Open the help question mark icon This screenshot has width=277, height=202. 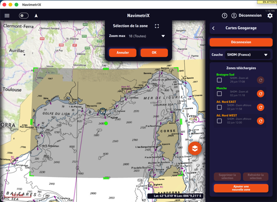point(224,16)
